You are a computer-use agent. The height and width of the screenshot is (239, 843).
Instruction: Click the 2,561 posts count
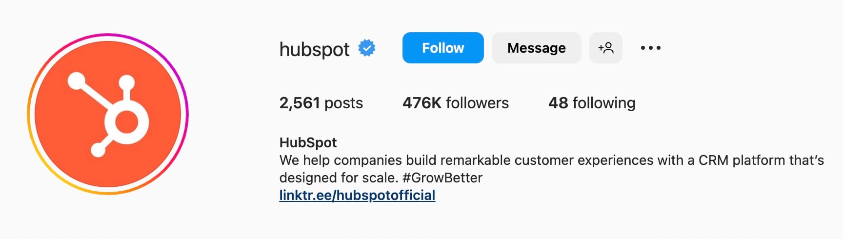[x=321, y=103]
